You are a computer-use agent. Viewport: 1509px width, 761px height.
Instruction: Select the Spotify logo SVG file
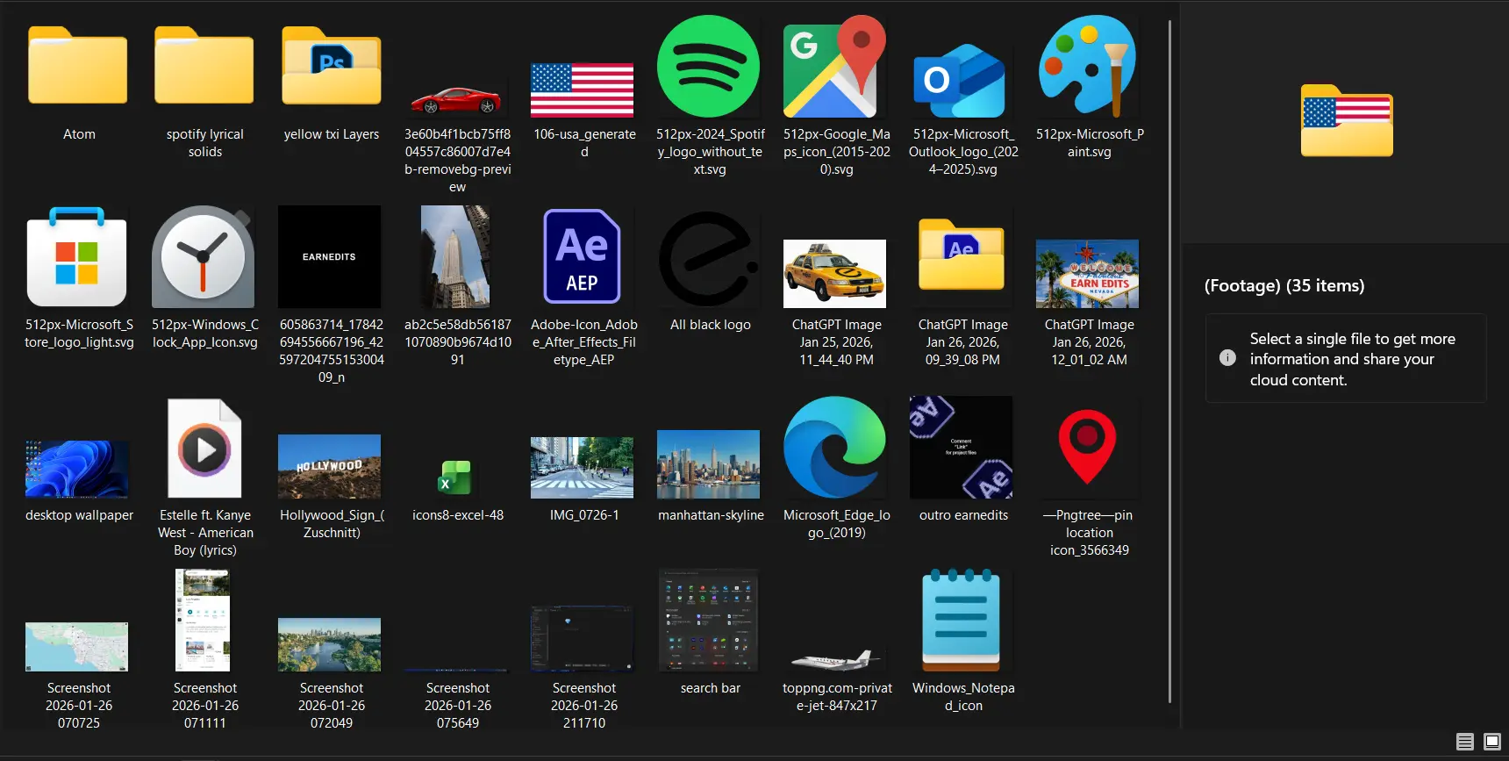[709, 68]
